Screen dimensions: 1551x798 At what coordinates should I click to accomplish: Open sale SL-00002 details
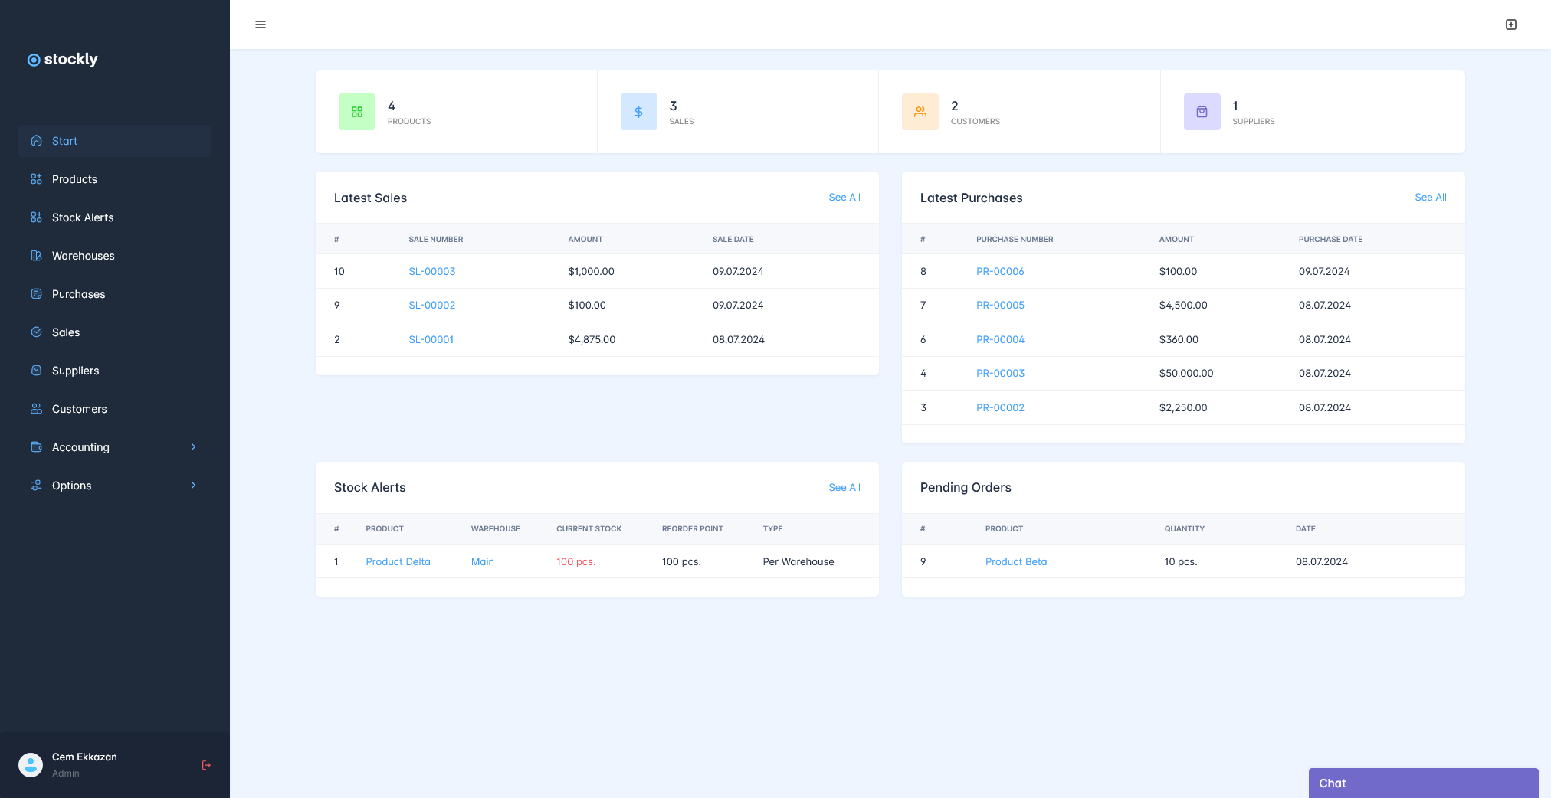(x=431, y=305)
